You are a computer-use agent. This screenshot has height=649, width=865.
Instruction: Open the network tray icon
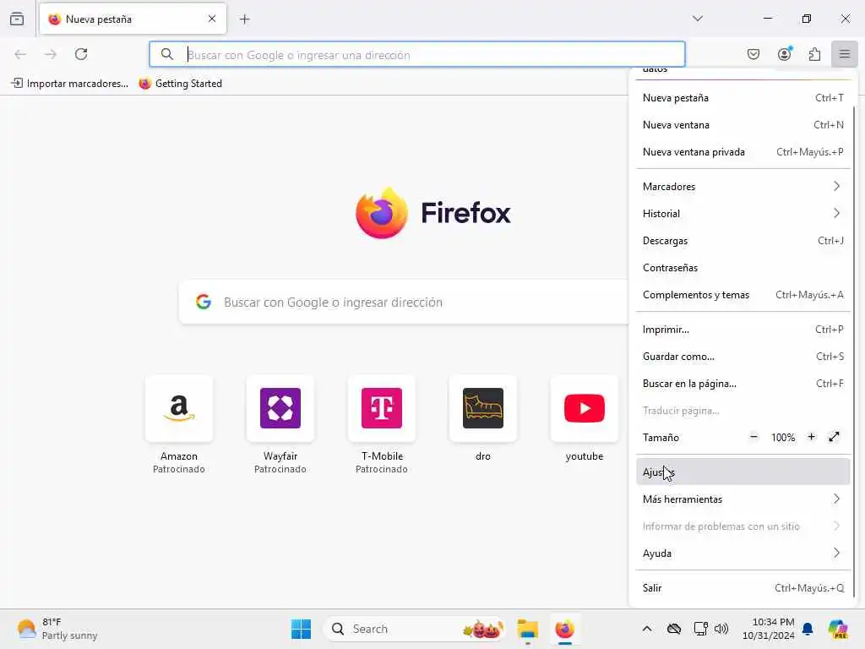[x=700, y=629]
